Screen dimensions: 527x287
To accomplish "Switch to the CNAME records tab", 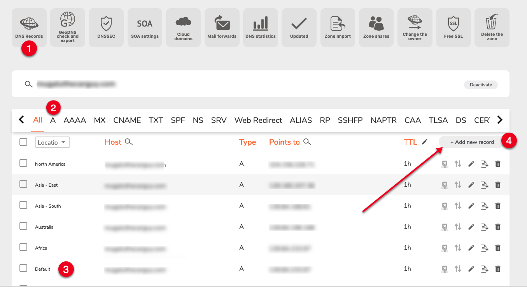I will pos(127,120).
